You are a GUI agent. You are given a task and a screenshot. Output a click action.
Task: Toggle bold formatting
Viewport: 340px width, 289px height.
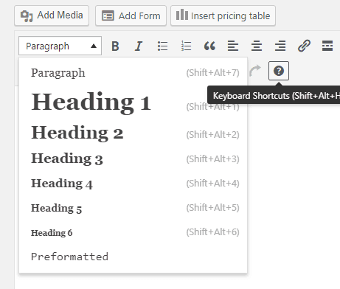pyautogui.click(x=115, y=46)
